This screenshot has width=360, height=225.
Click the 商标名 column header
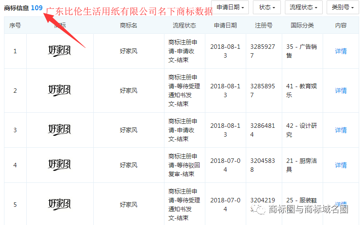pyautogui.click(x=128, y=25)
